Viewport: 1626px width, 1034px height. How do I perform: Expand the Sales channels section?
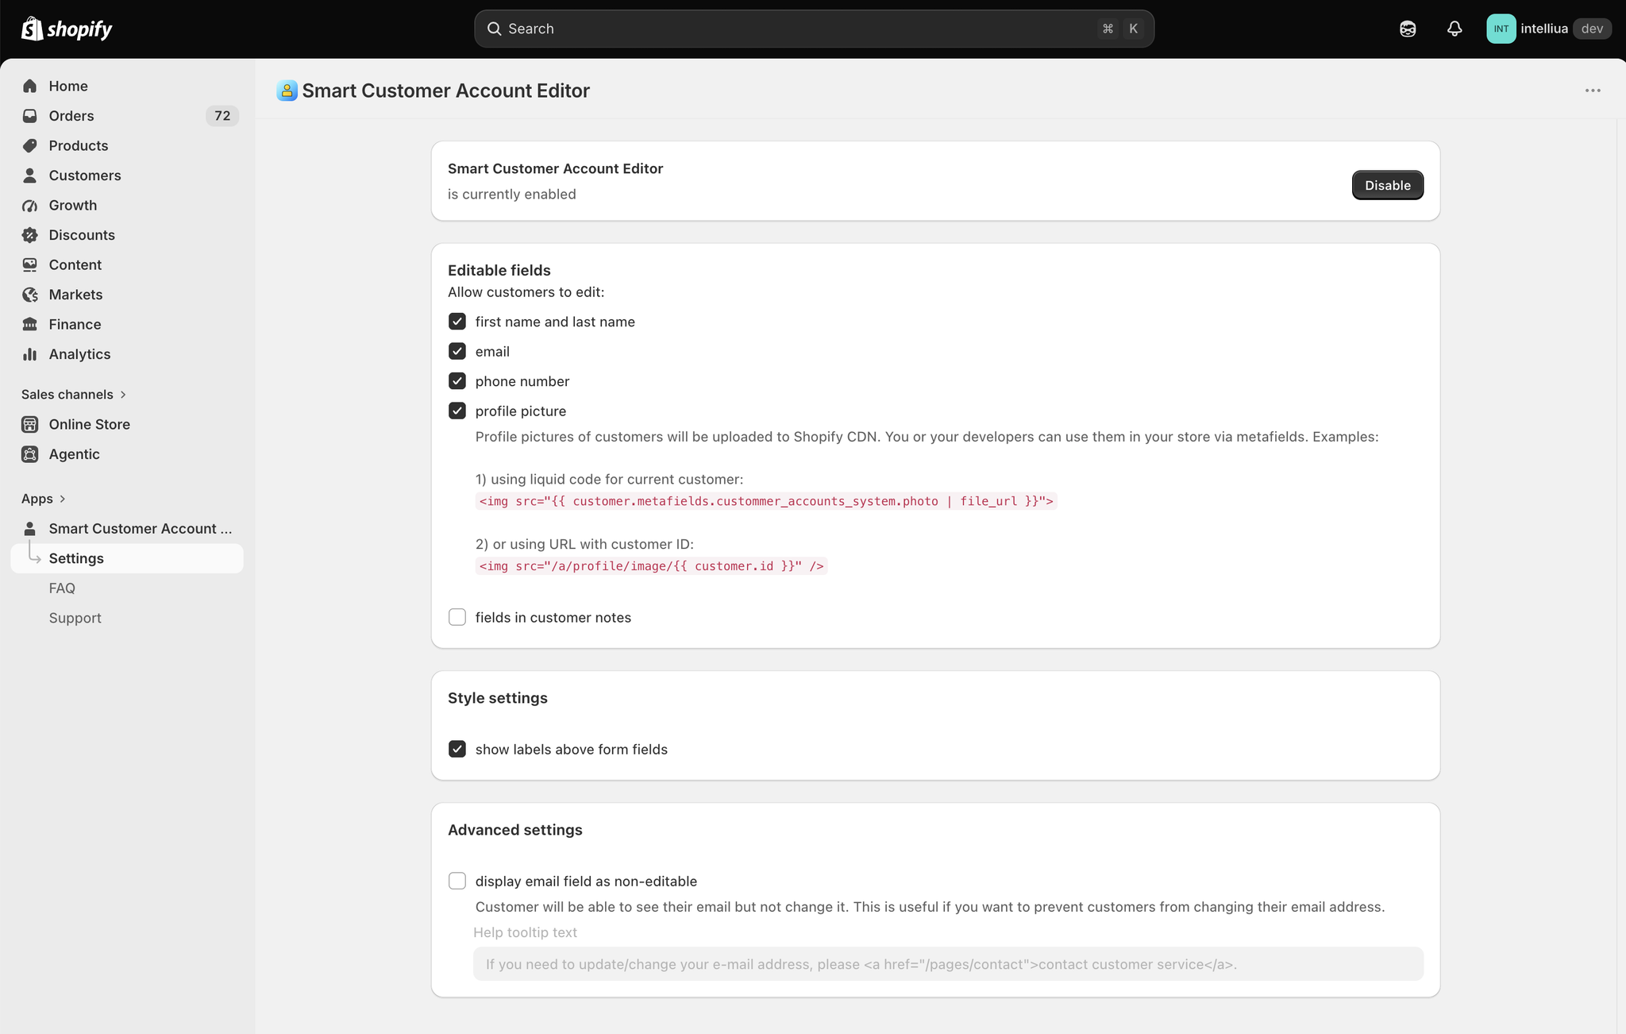74,395
